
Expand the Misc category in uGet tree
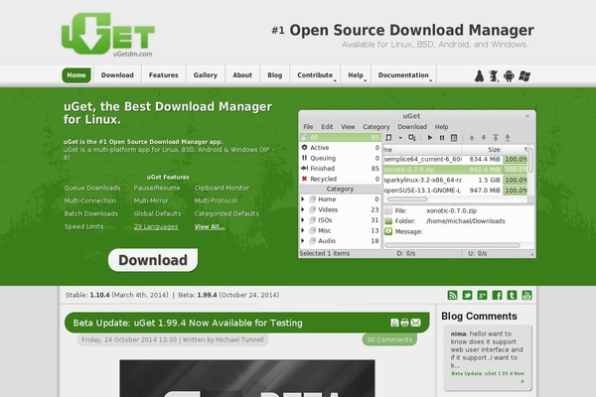[x=303, y=230]
